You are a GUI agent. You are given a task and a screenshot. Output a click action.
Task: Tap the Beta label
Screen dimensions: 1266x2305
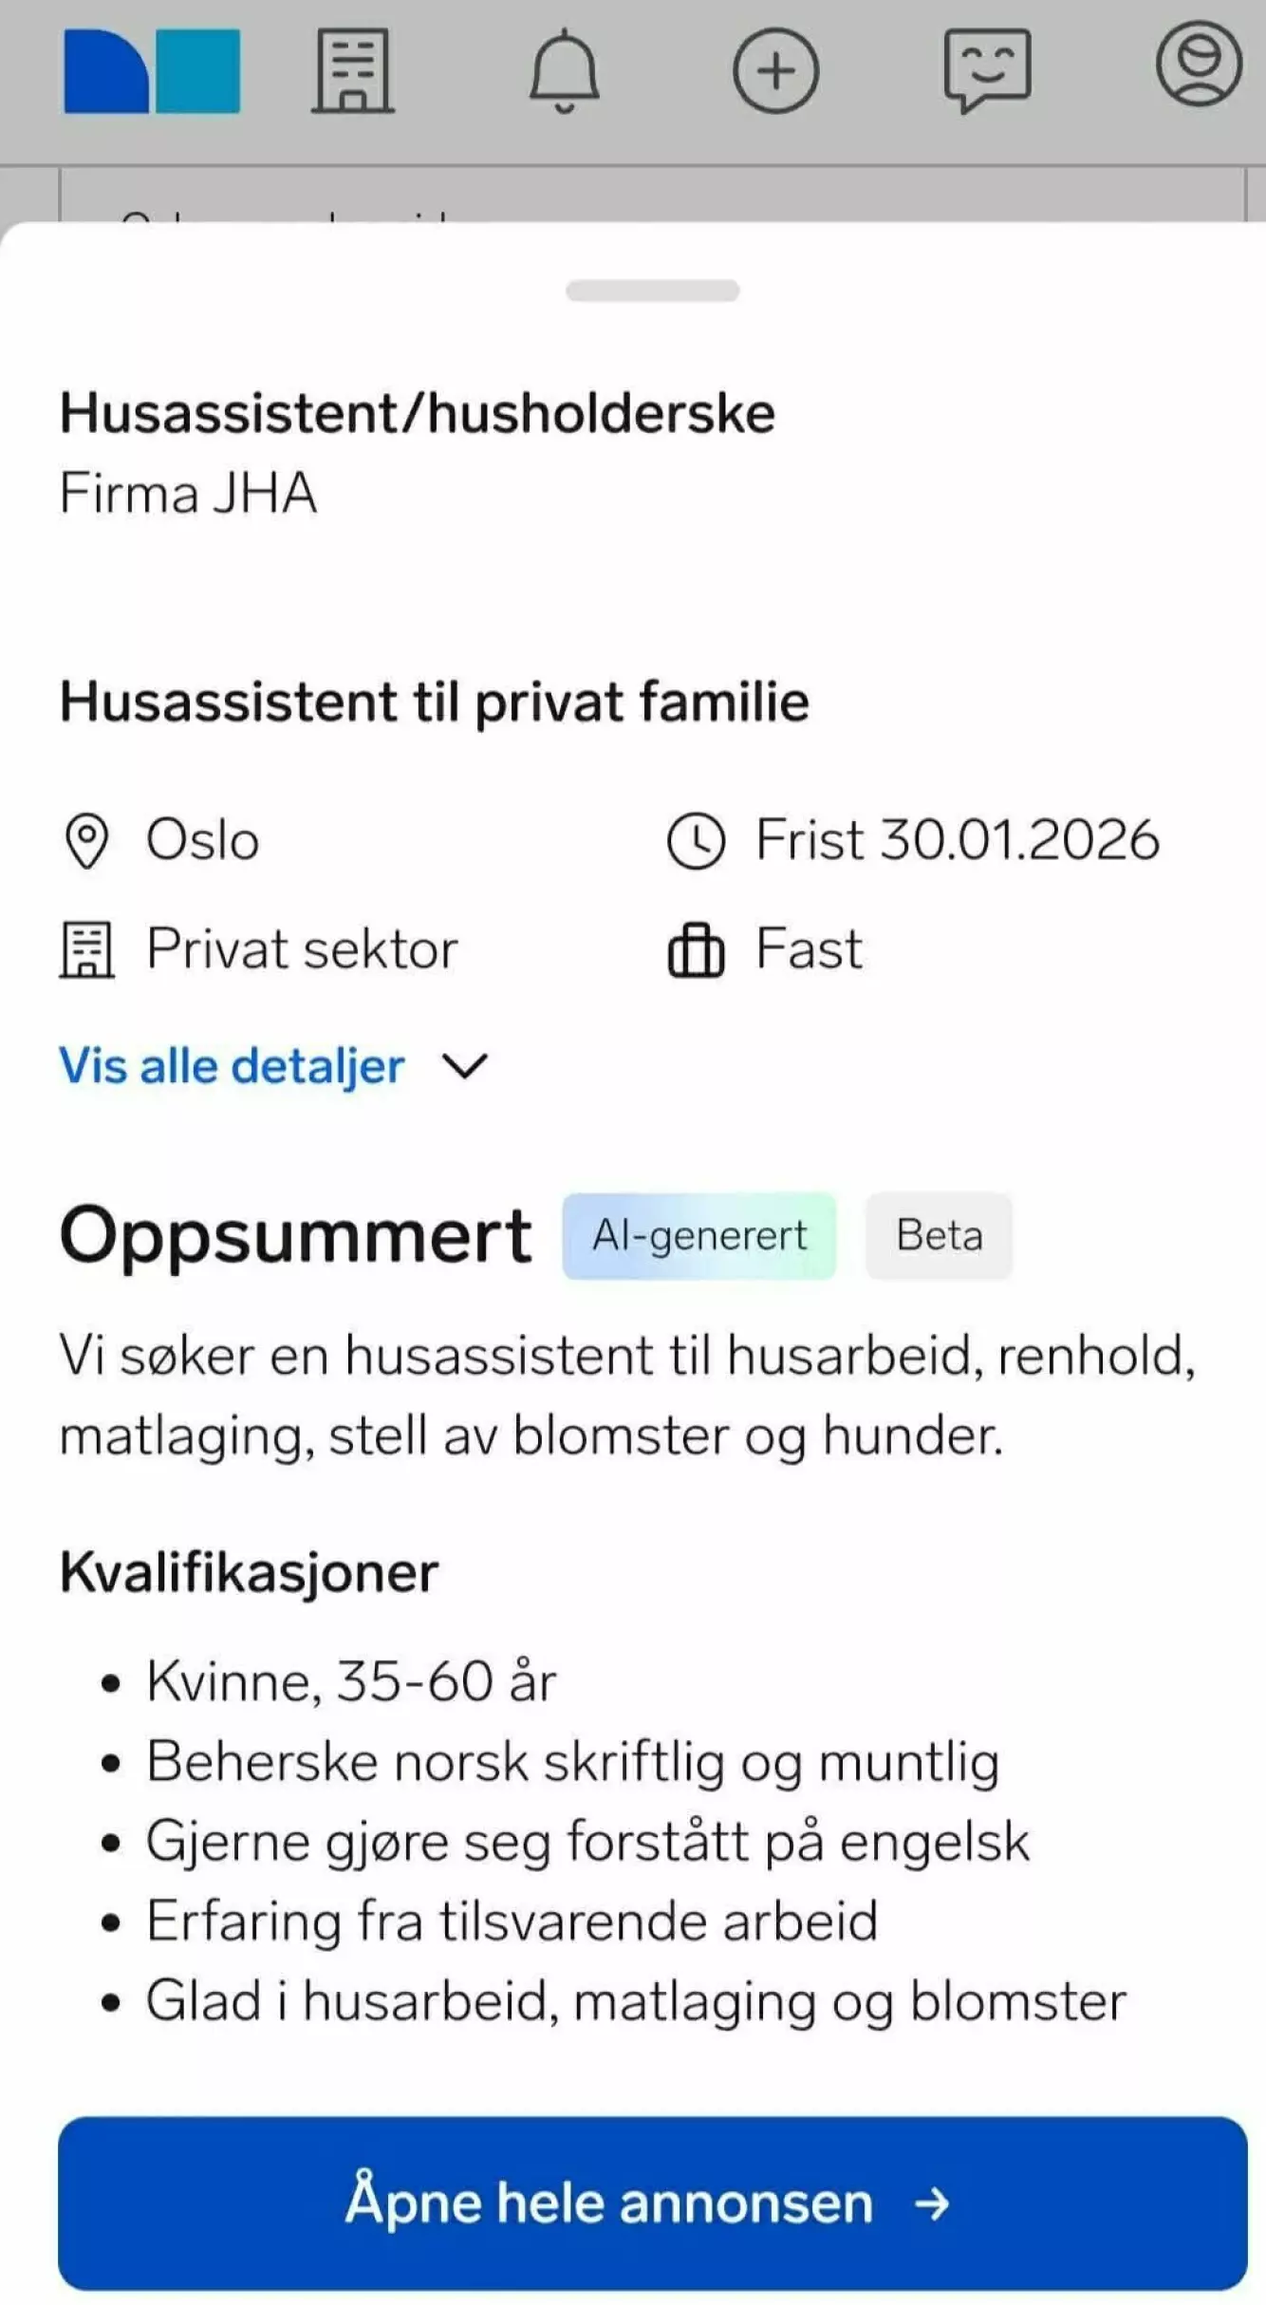point(939,1236)
